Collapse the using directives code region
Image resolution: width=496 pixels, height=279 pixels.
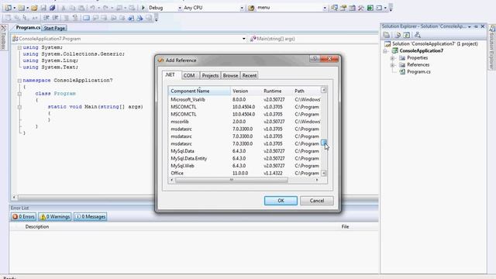click(19, 47)
